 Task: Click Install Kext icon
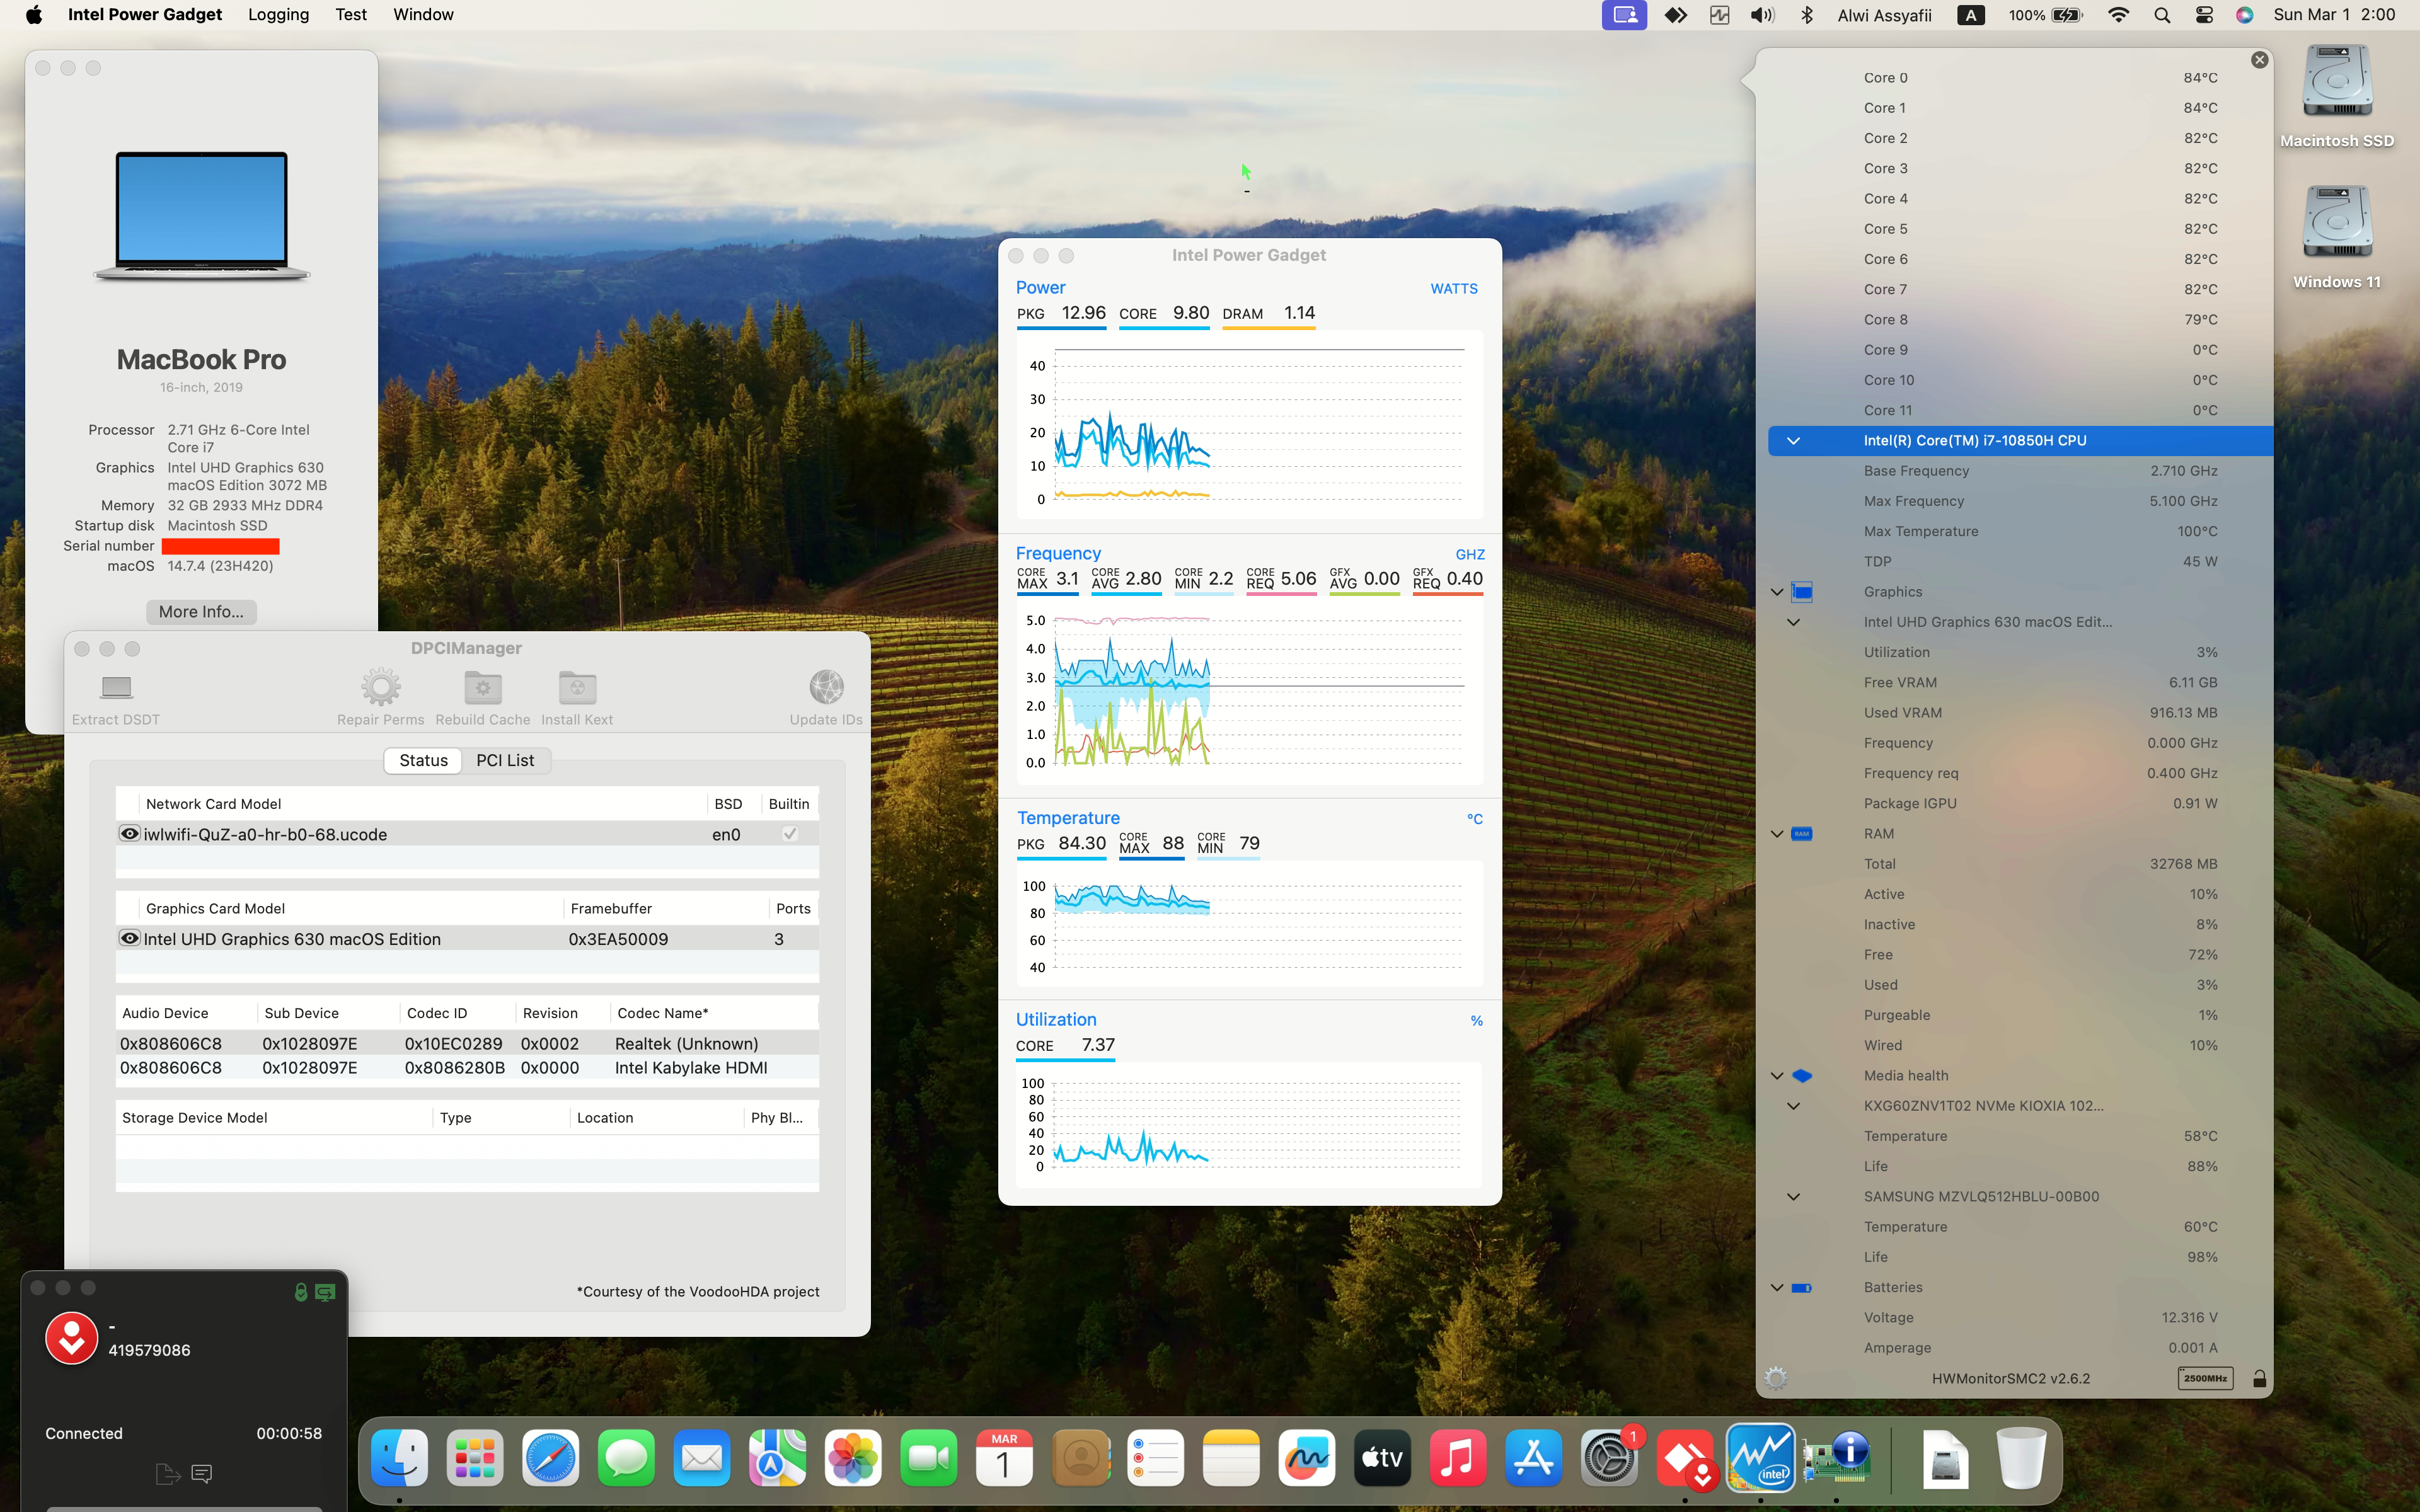tap(577, 687)
